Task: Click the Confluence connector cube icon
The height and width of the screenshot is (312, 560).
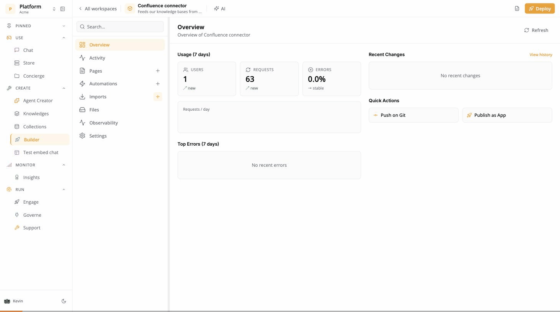Action: click(x=130, y=8)
